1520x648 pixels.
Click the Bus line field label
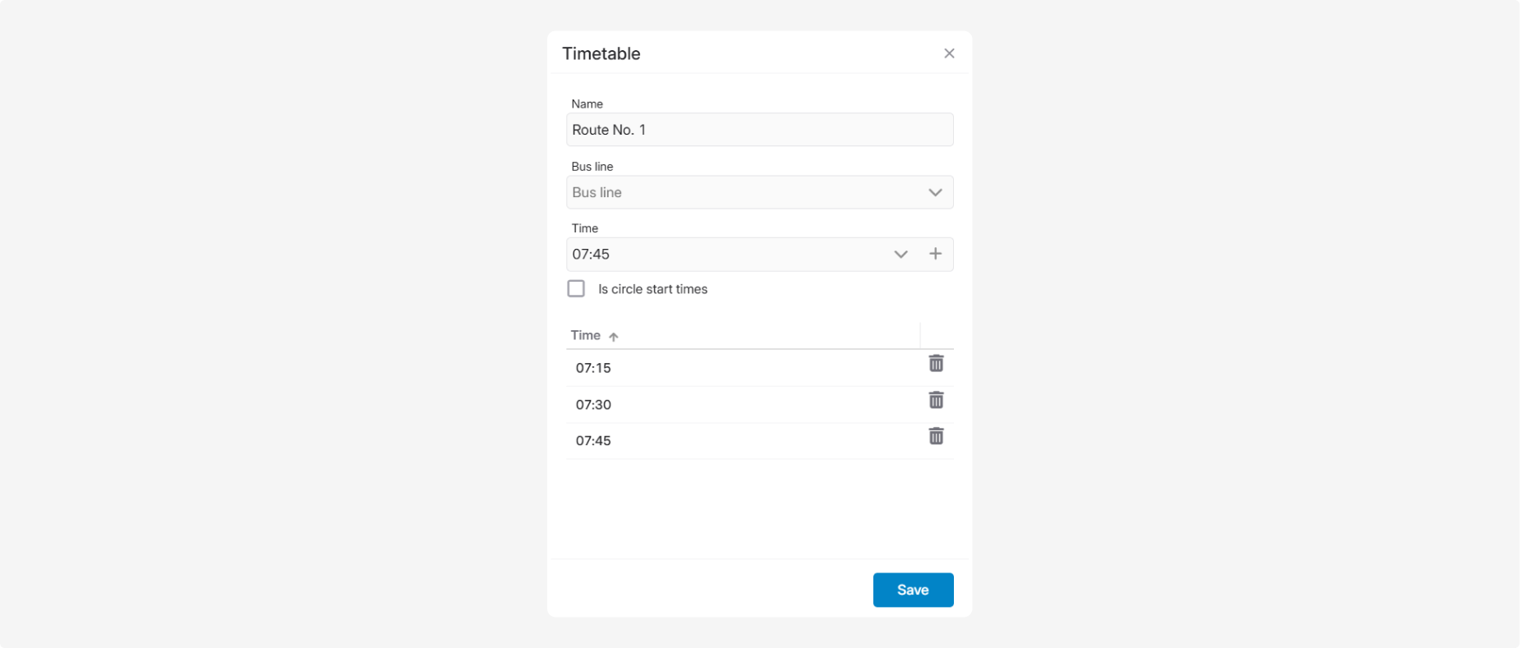pos(592,166)
